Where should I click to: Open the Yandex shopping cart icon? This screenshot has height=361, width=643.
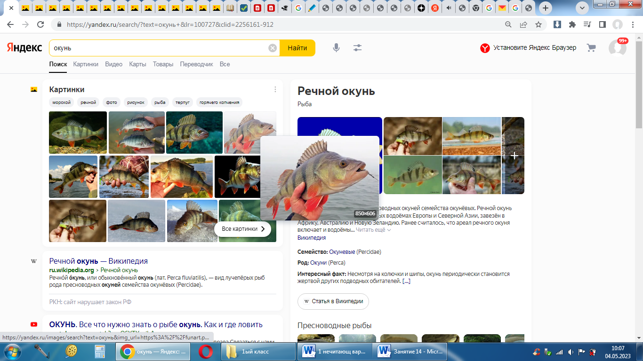coord(591,48)
